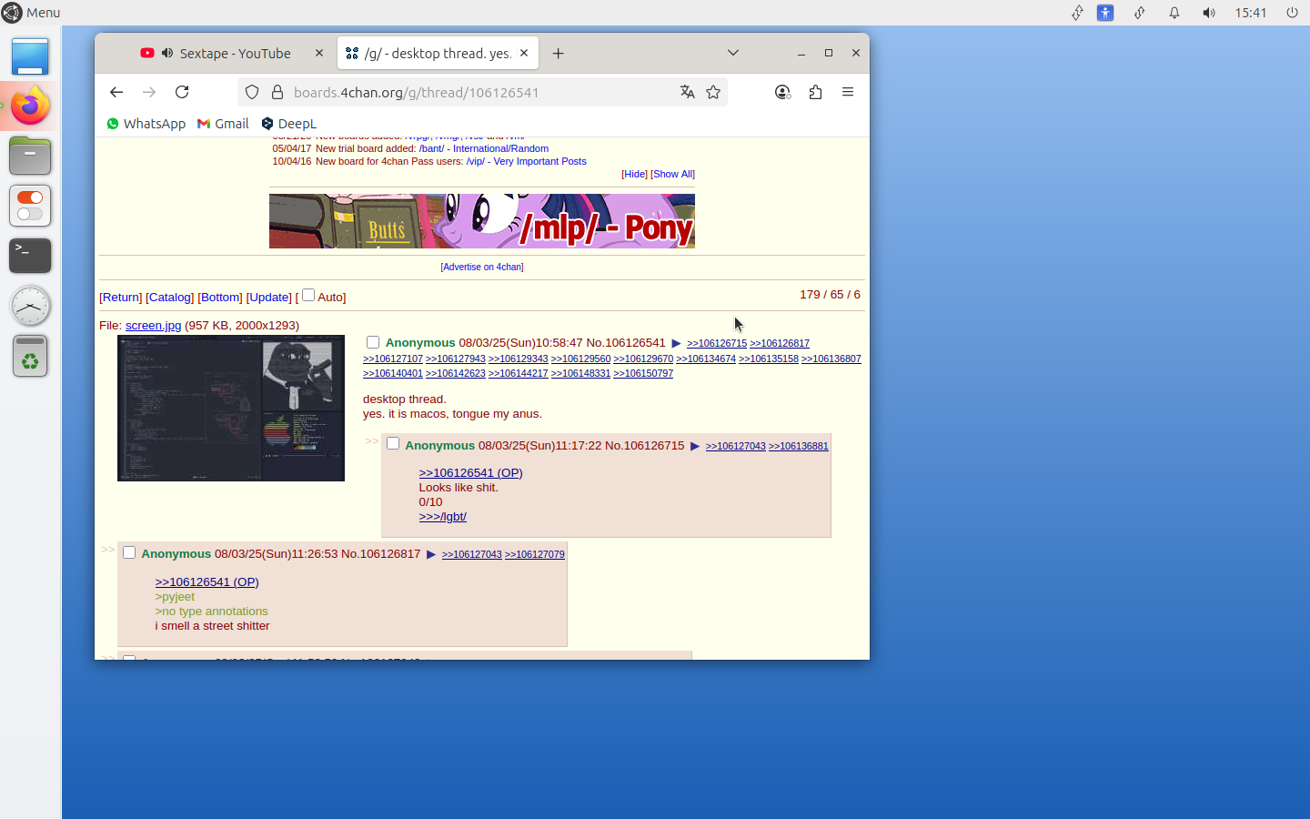1310x819 pixels.
Task: Open the Firefox hamburger menu
Action: 848,92
